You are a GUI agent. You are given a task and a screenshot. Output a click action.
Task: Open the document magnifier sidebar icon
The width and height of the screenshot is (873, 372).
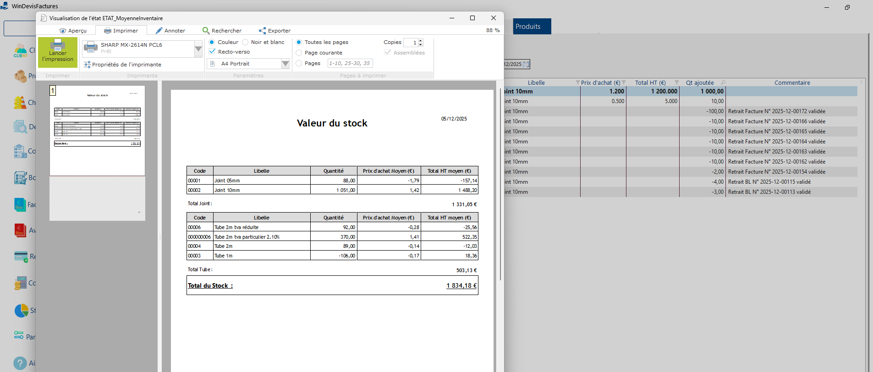tap(20, 126)
